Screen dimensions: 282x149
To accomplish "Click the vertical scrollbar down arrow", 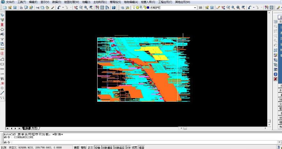I will click(269, 125).
